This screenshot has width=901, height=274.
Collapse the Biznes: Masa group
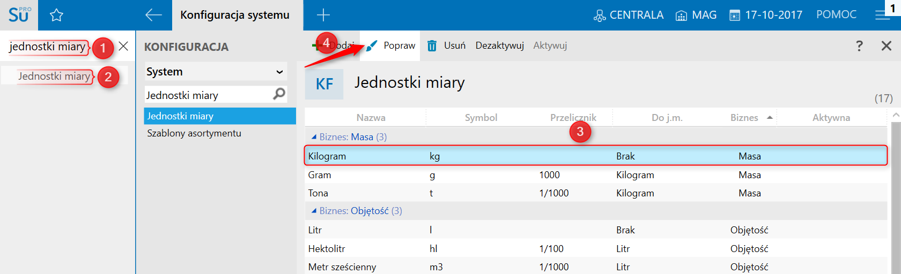tap(314, 137)
